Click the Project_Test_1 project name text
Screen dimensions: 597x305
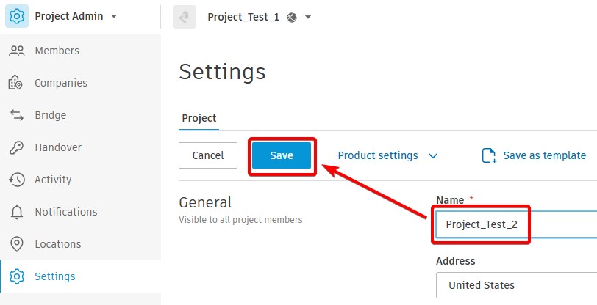[x=243, y=17]
